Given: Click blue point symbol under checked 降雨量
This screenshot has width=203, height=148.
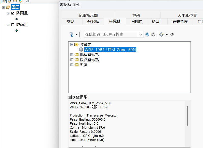Looking at the screenshot, I should point(17,19).
